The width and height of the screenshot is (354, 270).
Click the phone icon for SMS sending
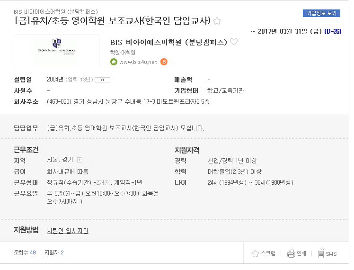coord(321,254)
